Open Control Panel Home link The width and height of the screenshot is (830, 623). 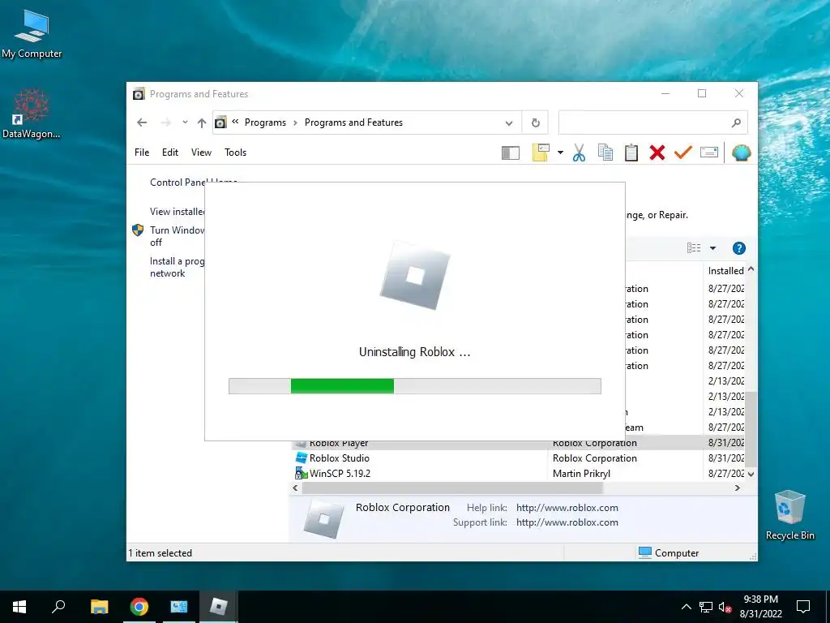tap(178, 183)
